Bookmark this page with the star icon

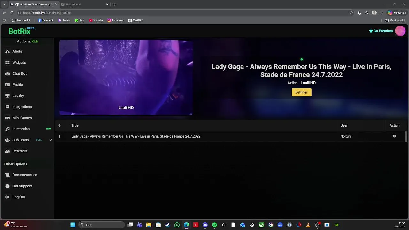tap(351, 13)
